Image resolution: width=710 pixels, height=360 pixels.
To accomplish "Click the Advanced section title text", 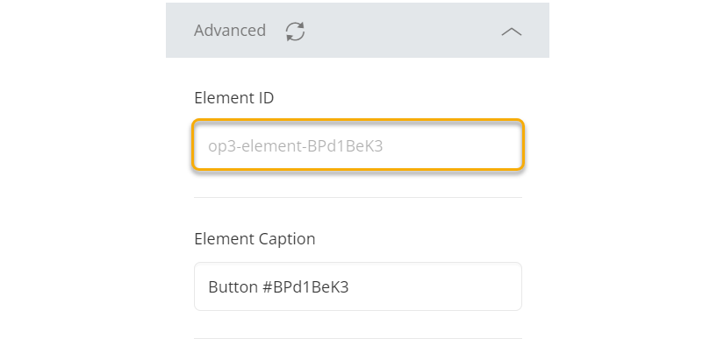I will (x=230, y=31).
